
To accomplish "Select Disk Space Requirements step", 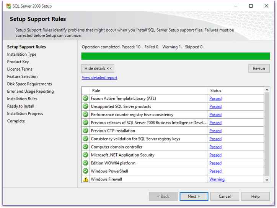I will (x=29, y=84).
